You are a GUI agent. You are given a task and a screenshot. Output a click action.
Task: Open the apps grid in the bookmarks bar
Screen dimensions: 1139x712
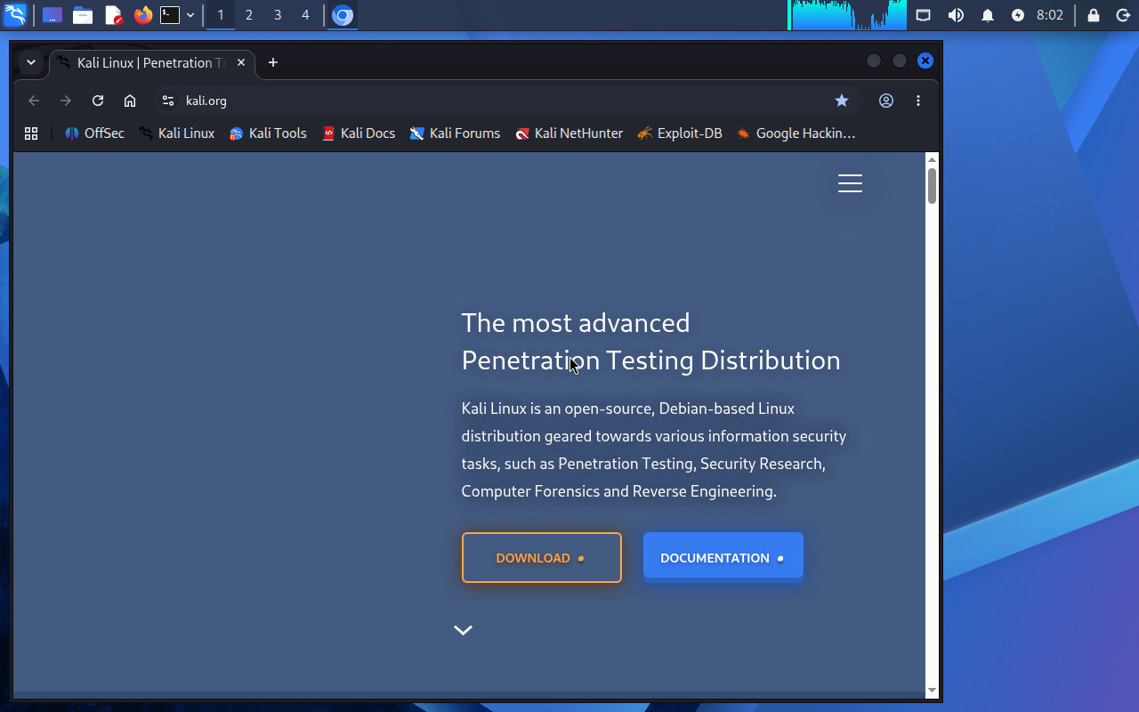pyautogui.click(x=31, y=133)
